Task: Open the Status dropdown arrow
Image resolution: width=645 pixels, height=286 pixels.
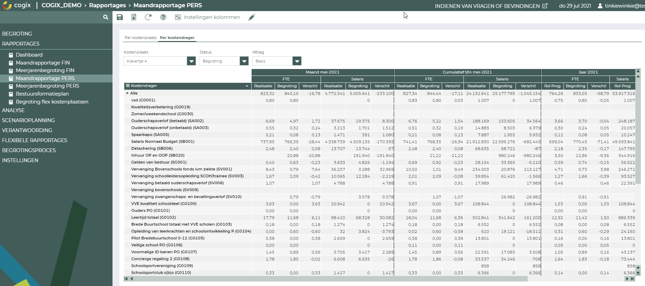Action: (244, 61)
